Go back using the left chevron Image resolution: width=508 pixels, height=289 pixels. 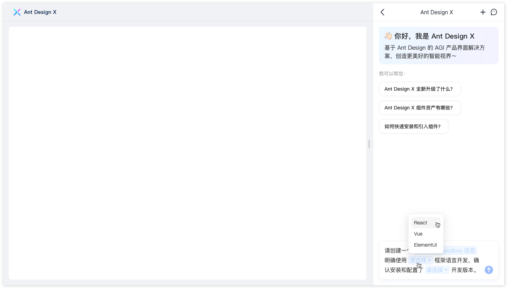click(382, 12)
